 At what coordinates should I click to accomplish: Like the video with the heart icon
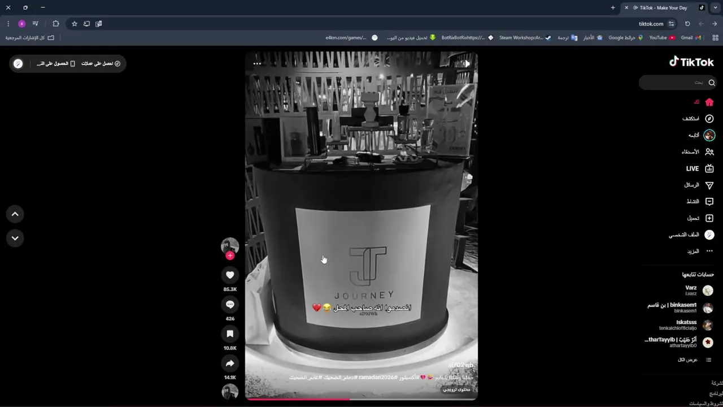click(230, 275)
